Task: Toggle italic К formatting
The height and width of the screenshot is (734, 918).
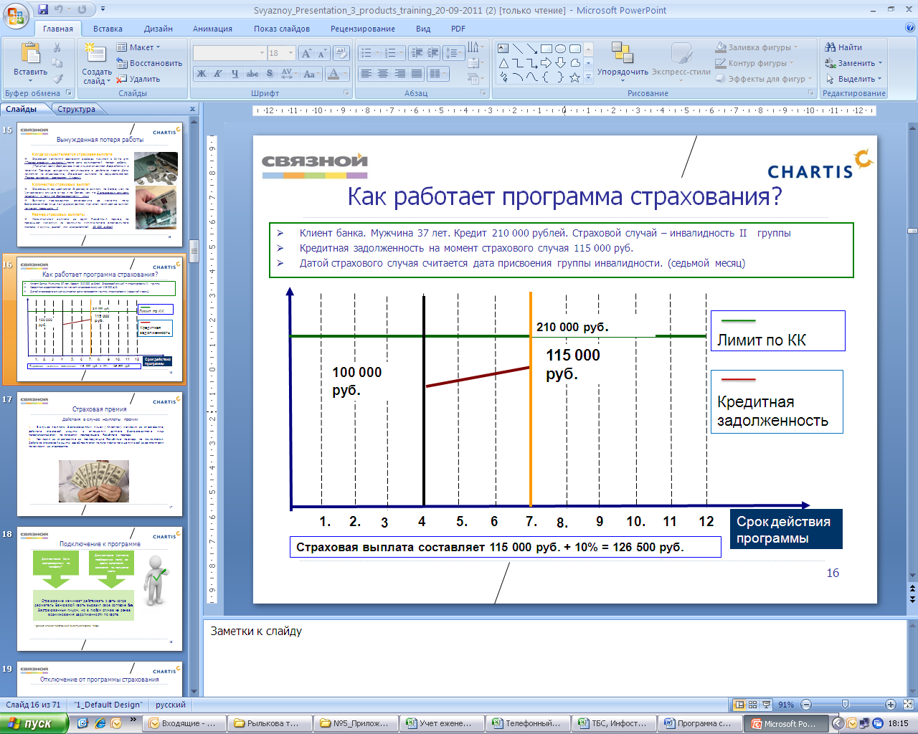Action: [x=217, y=74]
